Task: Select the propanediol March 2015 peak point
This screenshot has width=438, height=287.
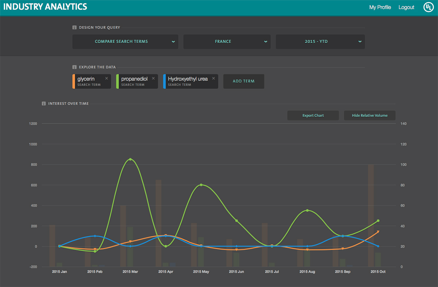Action: pos(130,159)
